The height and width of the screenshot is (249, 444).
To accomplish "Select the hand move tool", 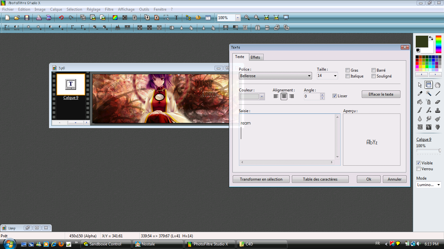I will coord(437,85).
